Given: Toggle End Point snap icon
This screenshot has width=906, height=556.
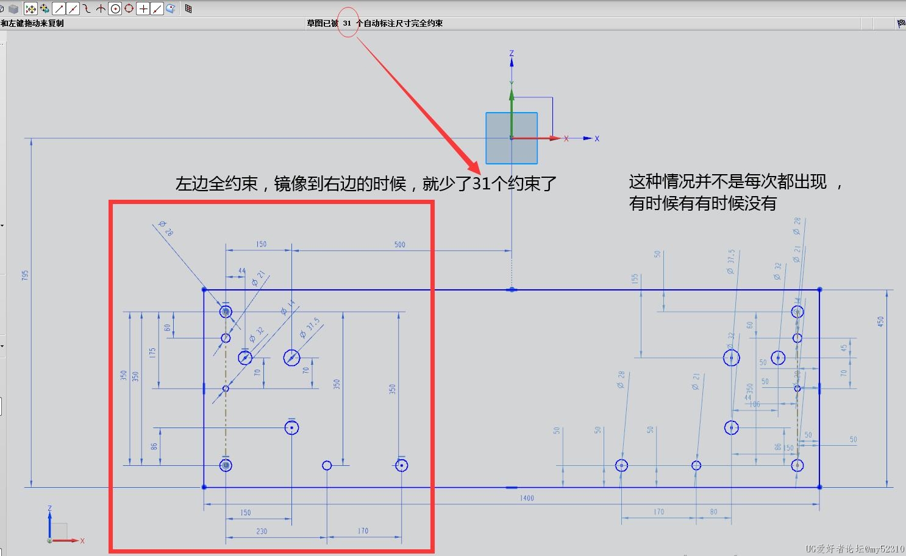Looking at the screenshot, I should tap(59, 9).
